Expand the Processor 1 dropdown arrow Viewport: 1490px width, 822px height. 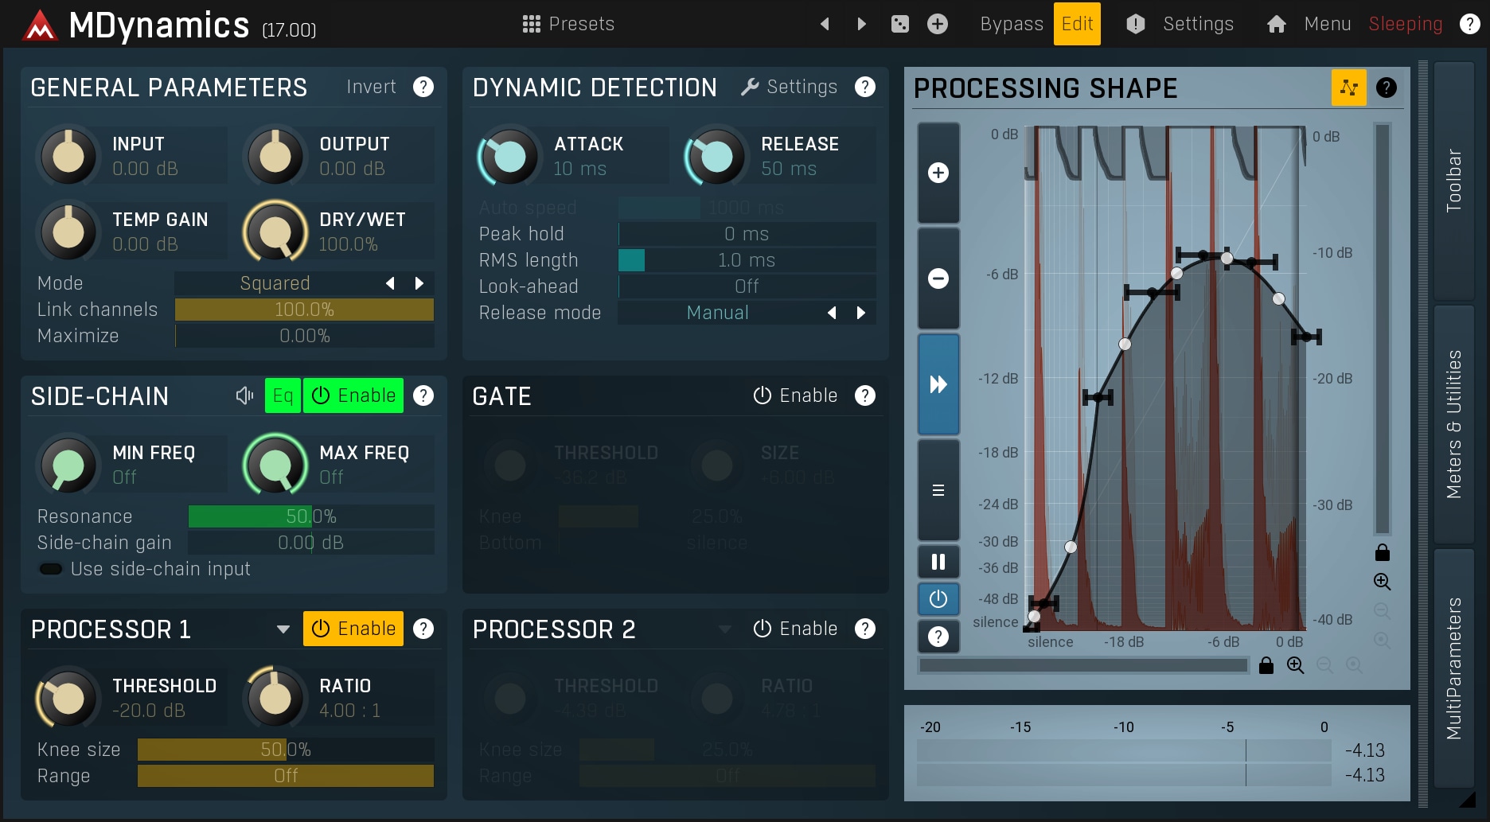pos(283,629)
